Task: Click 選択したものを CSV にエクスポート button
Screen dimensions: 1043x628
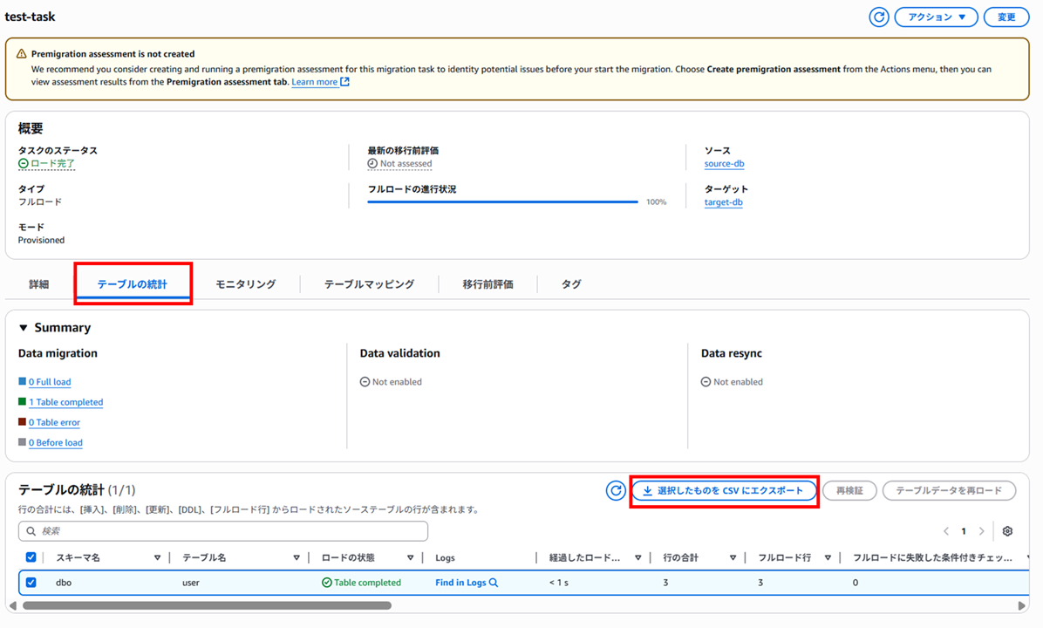Action: pyautogui.click(x=724, y=490)
